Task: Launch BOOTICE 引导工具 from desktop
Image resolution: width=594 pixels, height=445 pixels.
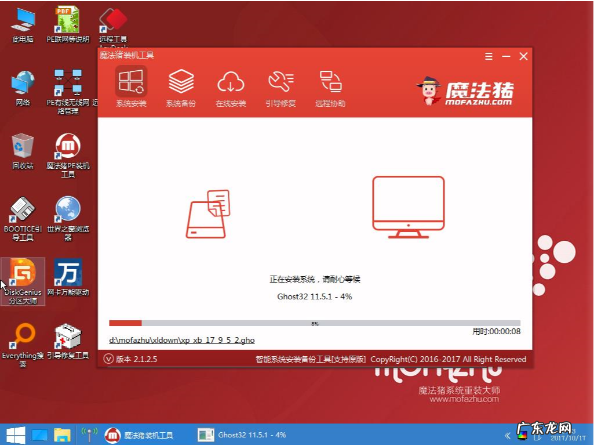Action: [22, 214]
